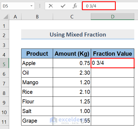Expand the Name Box dropdown arrow
The height and width of the screenshot is (129, 138).
tap(31, 6)
